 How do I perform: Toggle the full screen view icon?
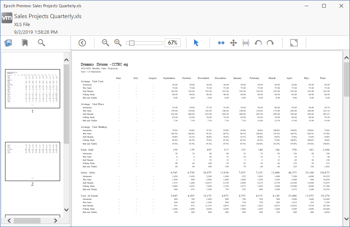(294, 43)
